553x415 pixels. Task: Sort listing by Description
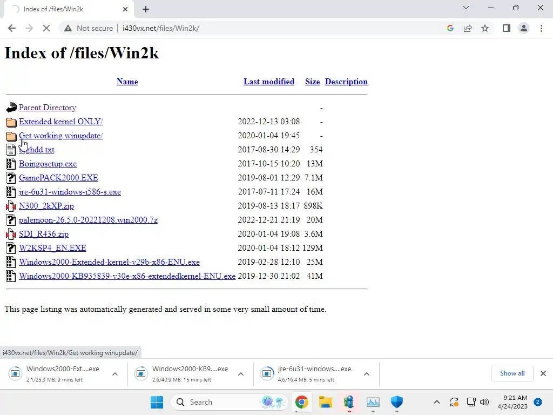coord(346,82)
